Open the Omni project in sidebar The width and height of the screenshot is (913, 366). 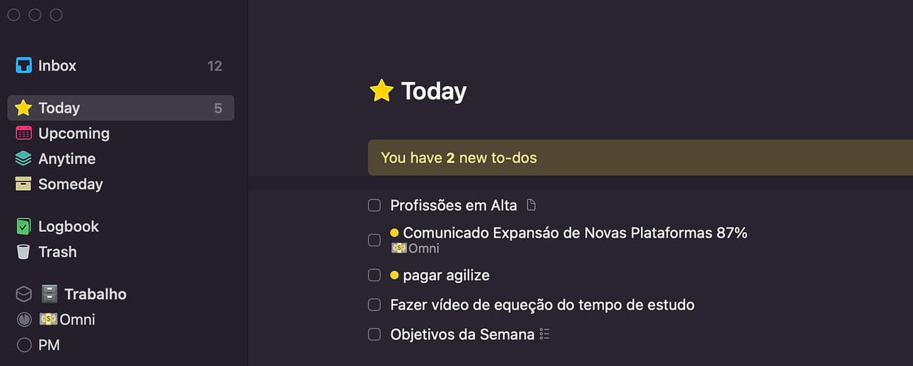pos(67,319)
